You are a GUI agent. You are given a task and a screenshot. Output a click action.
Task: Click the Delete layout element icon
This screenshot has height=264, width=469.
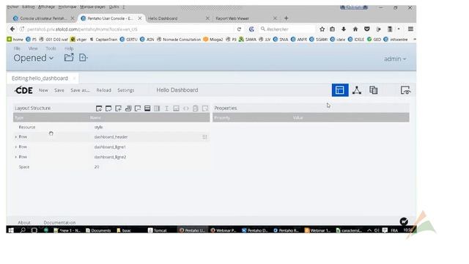click(205, 109)
